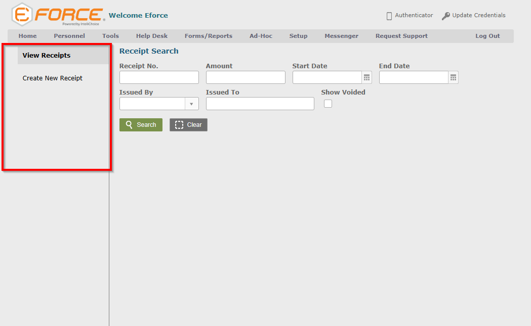Viewport: 531px width, 326px height.
Task: Expand the Issued By dropdown
Action: (191, 104)
